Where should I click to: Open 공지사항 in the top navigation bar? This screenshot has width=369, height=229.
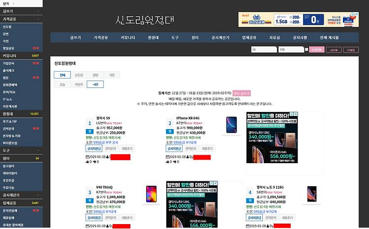[300, 38]
